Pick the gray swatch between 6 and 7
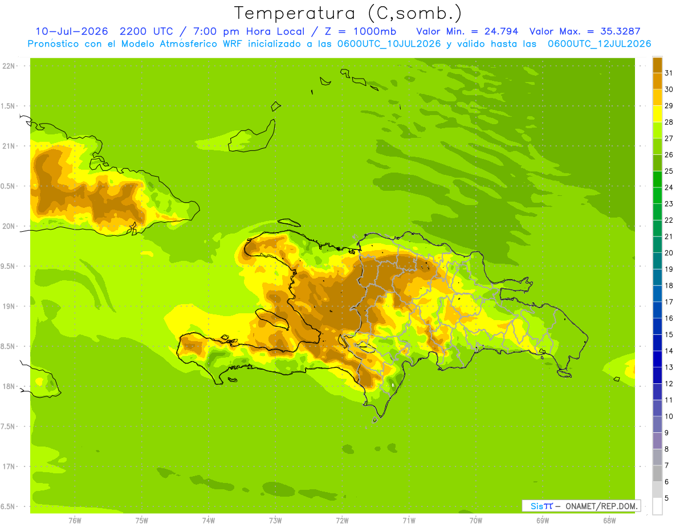This screenshot has height=528, width=684. [x=657, y=473]
